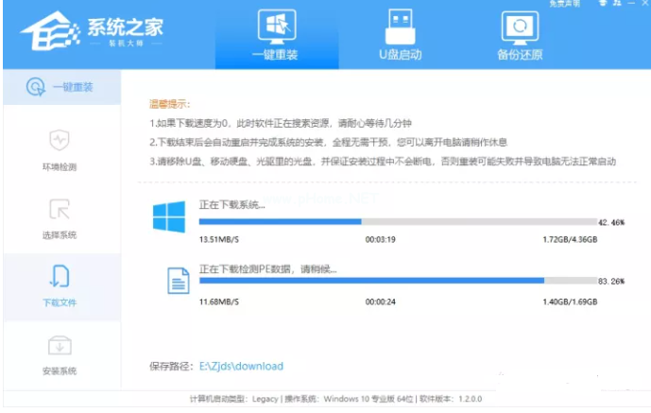Click the PE data download progress bar

(x=397, y=281)
